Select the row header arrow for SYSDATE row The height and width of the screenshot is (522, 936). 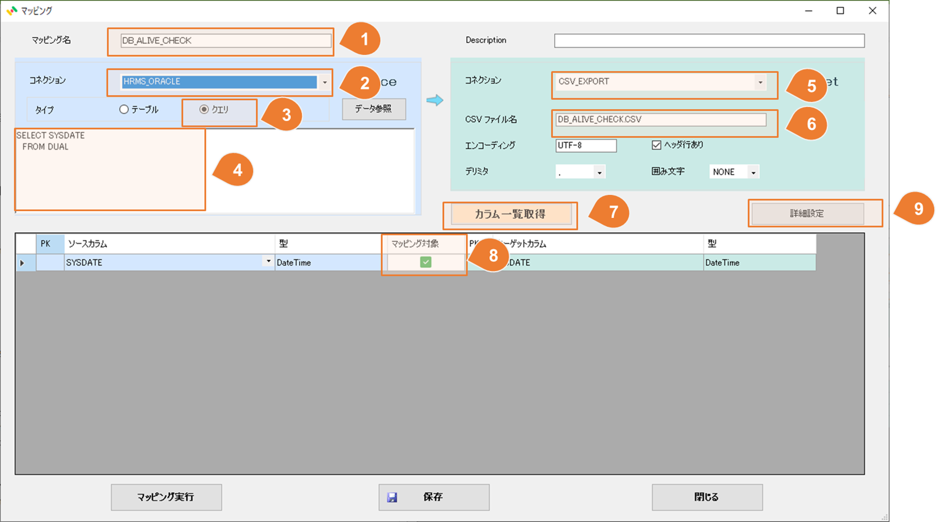point(26,262)
